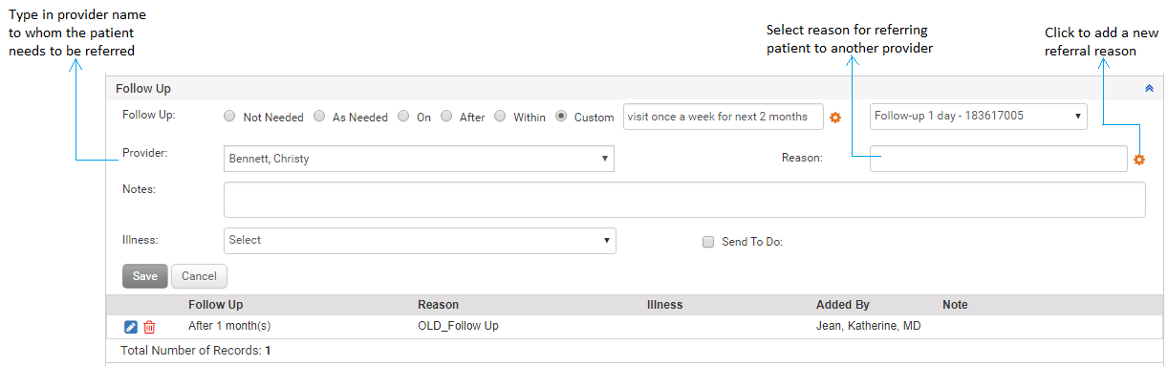
Task: Click the custom follow-up text field
Action: 723,117
